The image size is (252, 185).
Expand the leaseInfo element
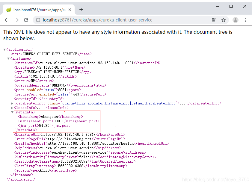click(12, 107)
